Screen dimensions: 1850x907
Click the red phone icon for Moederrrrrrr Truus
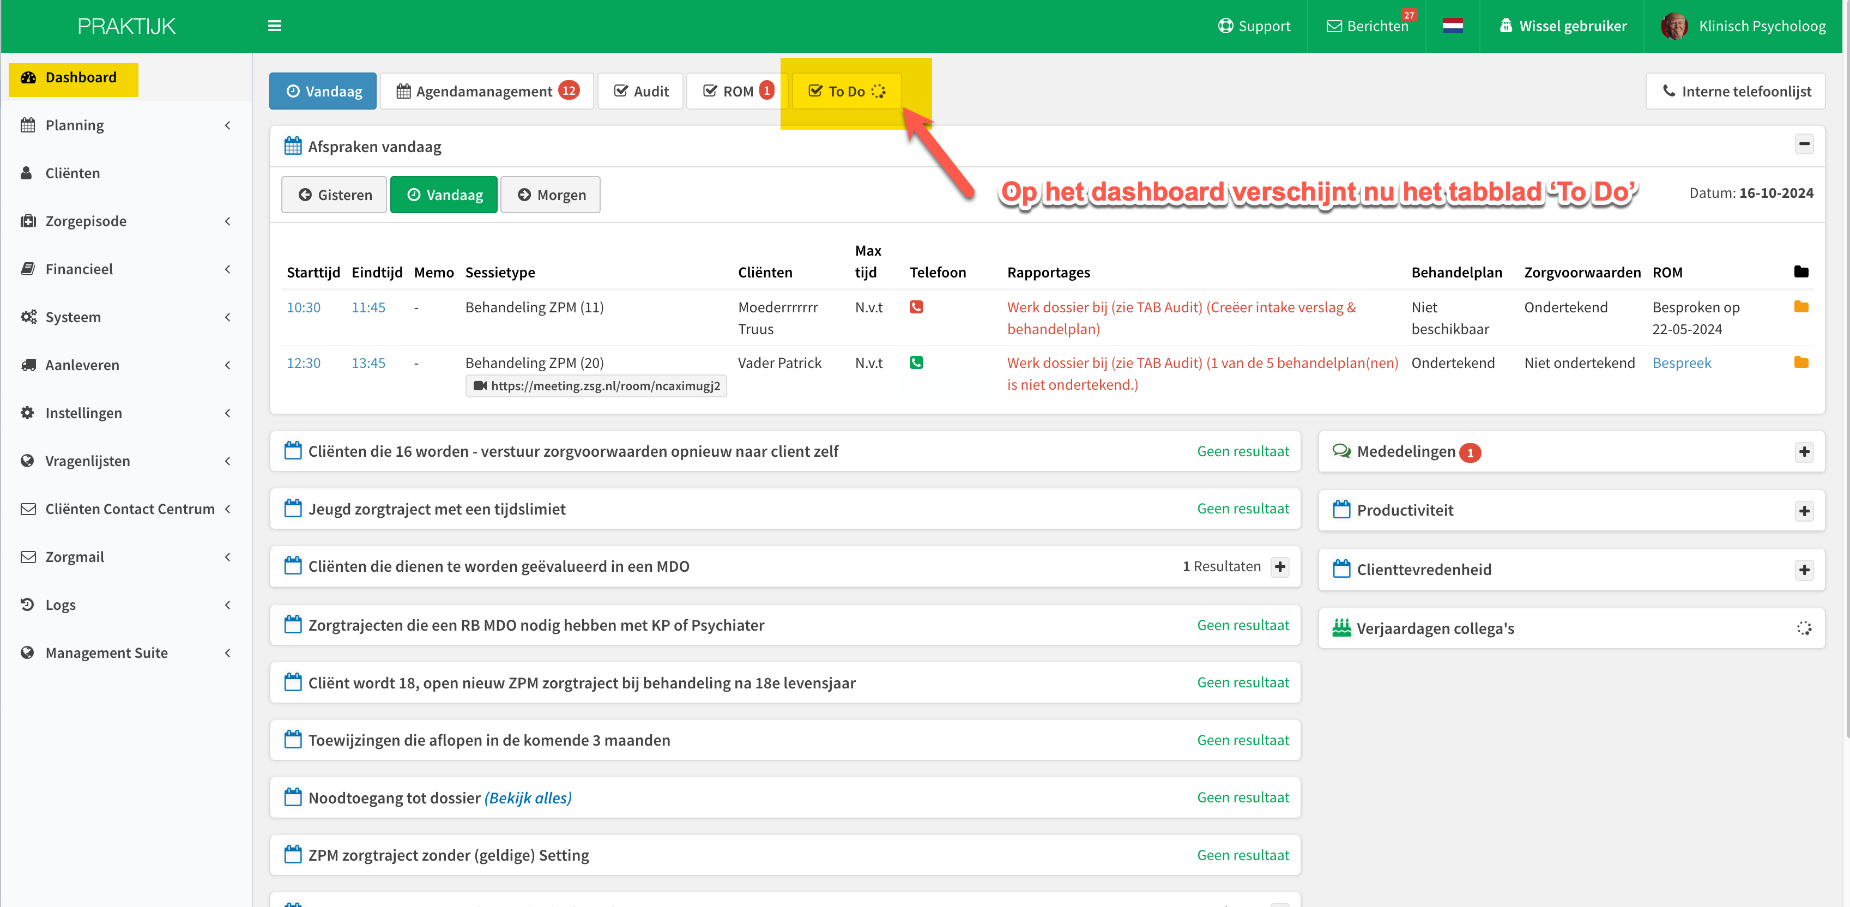click(x=916, y=307)
